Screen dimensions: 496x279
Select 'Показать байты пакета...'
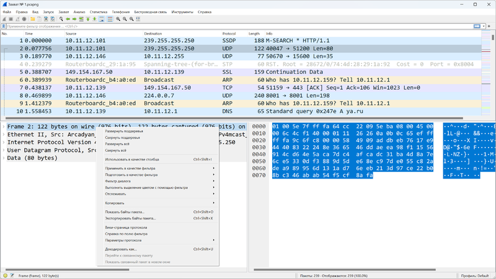159,212
